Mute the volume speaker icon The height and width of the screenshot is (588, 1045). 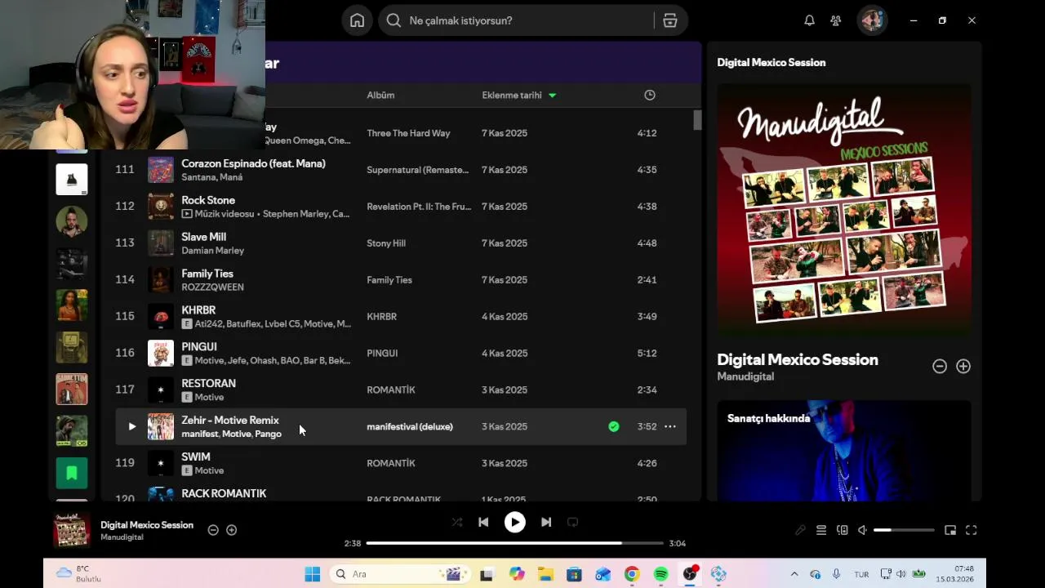pyautogui.click(x=862, y=530)
